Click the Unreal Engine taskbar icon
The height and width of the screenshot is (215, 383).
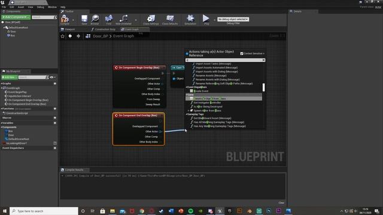pos(220,211)
